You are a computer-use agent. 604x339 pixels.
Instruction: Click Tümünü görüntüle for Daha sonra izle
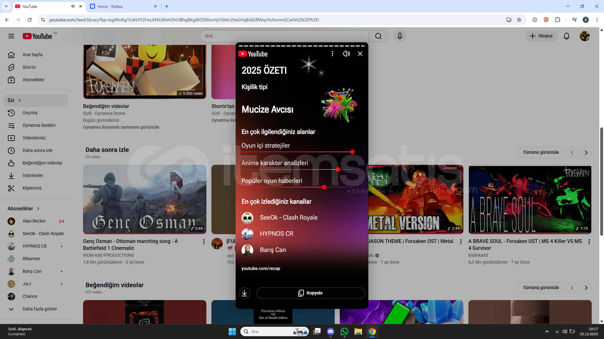(541, 152)
